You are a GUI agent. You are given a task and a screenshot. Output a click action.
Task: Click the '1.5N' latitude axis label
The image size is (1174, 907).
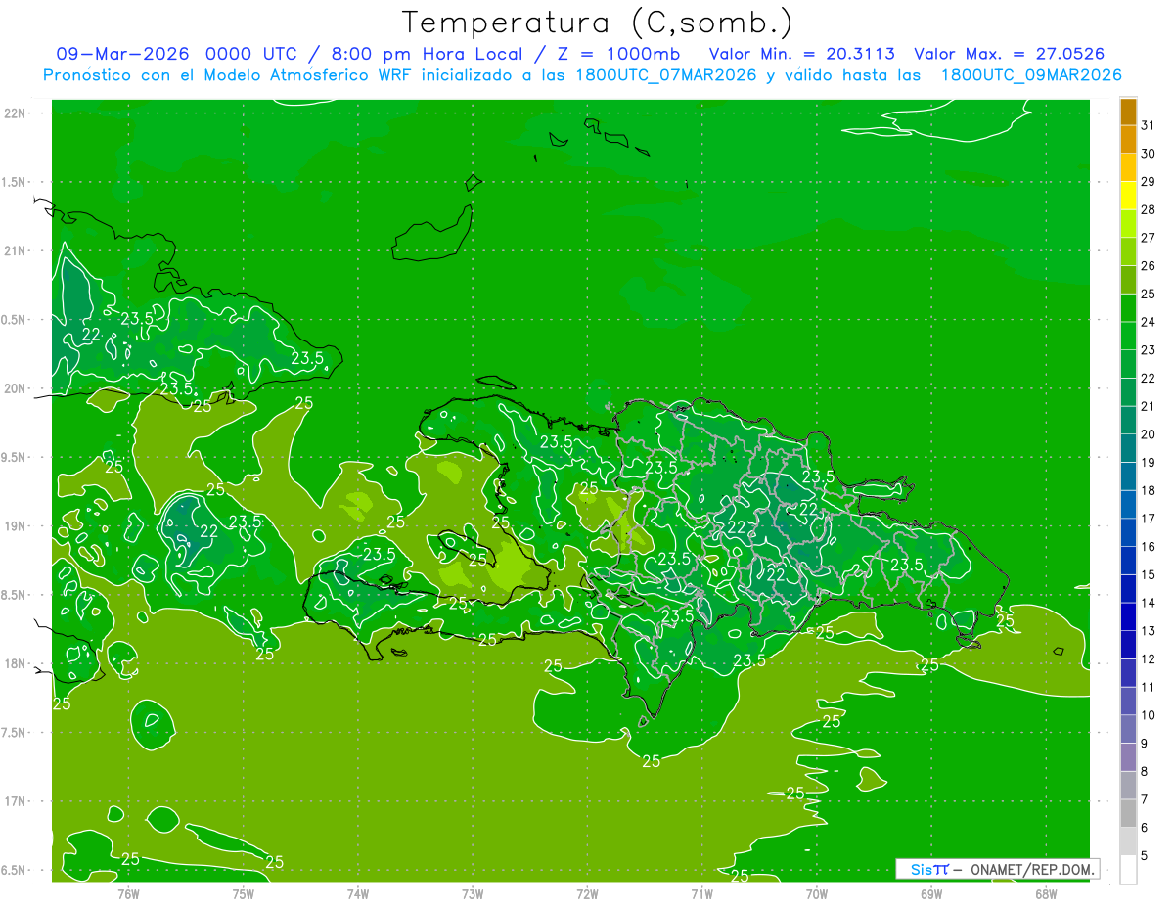[13, 182]
